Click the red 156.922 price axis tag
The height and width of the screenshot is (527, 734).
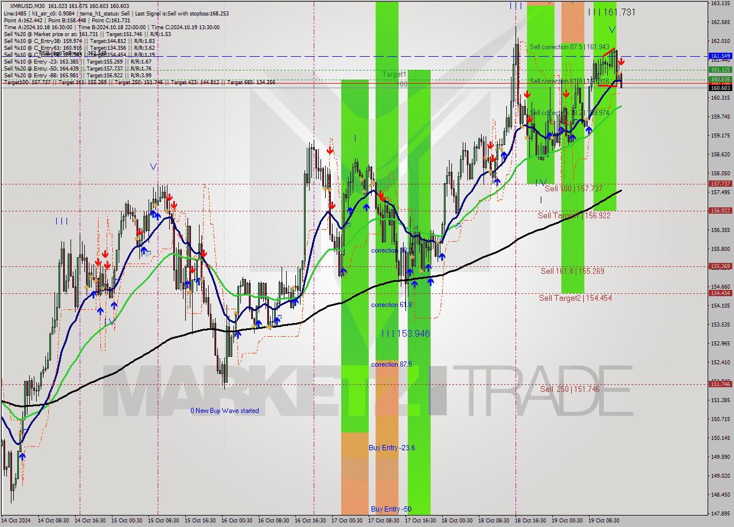coord(720,211)
